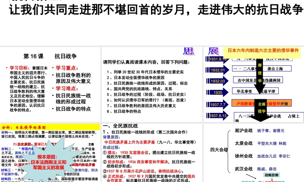Select the 袭击上海 text in the 1932.01 box
Image resolution: width=304 pixels, height=182 pixels.
pyautogui.click(x=275, y=69)
